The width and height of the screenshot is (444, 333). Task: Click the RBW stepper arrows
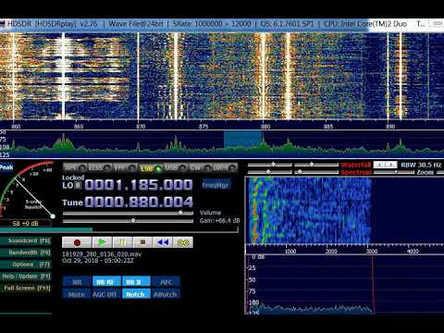click(385, 165)
